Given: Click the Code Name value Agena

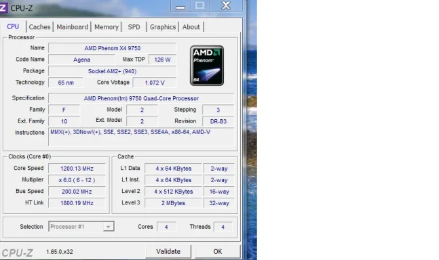Looking at the screenshot, I should 81,60.
